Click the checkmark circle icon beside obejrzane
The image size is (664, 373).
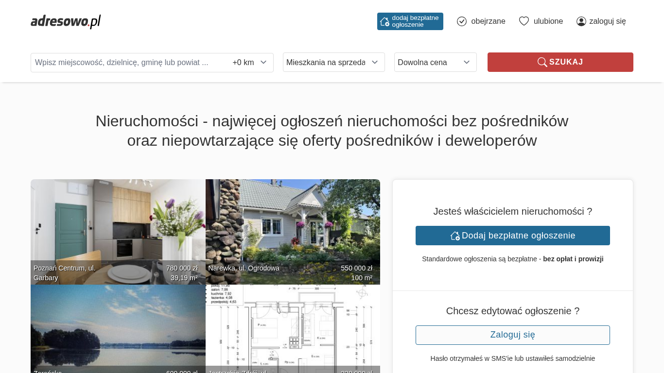462,21
